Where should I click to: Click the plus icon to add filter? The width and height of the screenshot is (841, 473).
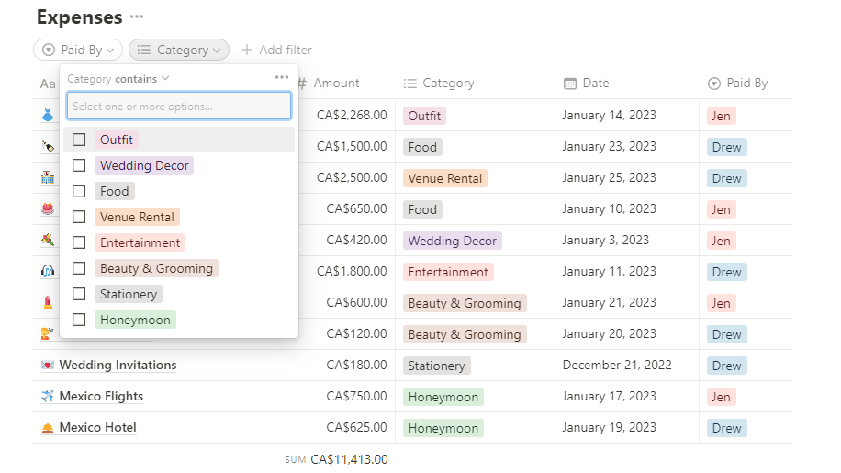pyautogui.click(x=246, y=50)
